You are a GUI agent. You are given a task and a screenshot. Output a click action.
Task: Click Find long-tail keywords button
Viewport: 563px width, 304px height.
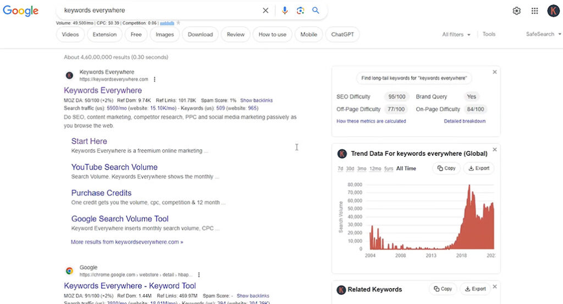pyautogui.click(x=414, y=78)
